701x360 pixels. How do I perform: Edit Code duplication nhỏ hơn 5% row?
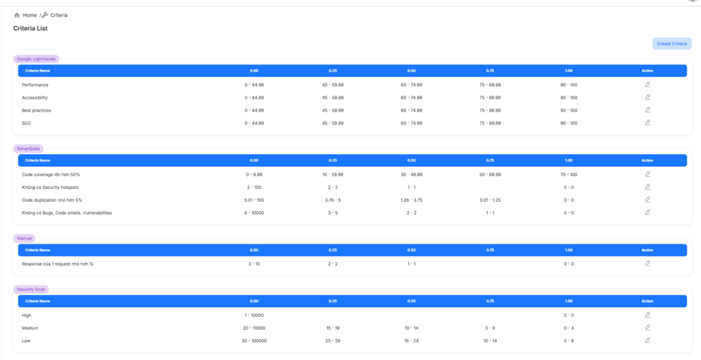click(648, 199)
